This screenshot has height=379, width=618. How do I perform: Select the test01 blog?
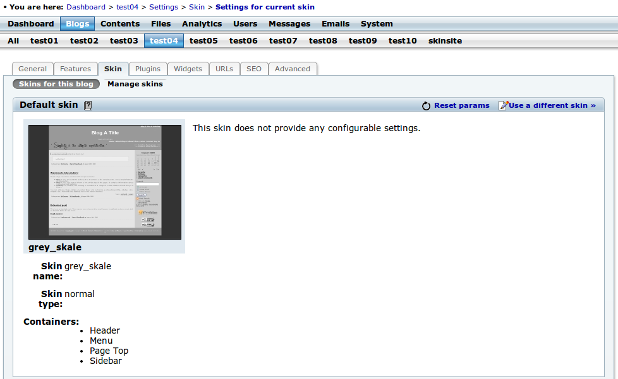[x=44, y=40]
